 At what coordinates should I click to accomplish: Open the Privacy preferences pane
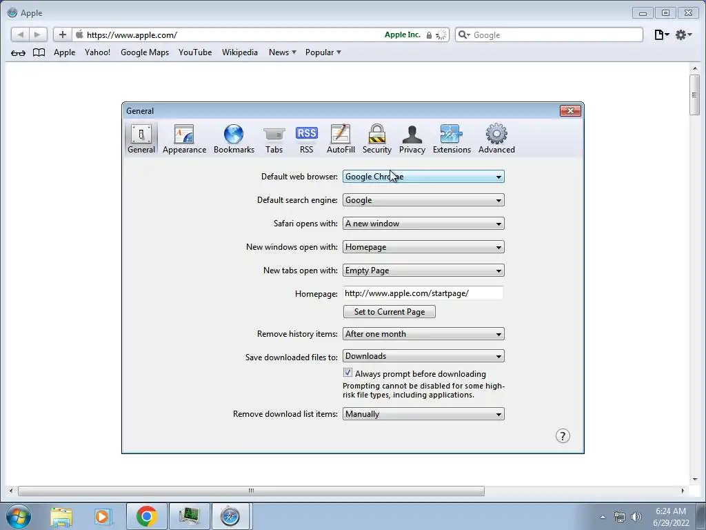coord(412,138)
